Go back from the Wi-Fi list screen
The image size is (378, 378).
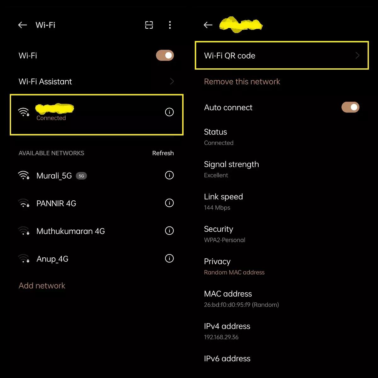click(x=22, y=25)
